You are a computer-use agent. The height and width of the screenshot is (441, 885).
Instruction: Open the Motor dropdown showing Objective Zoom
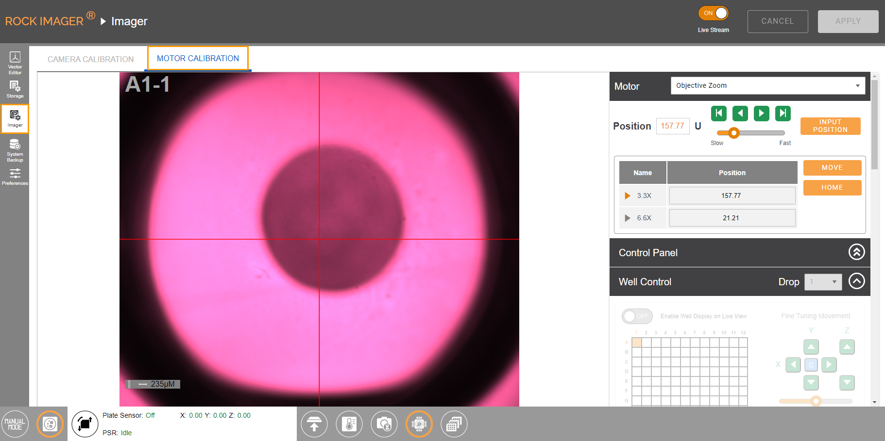point(767,86)
